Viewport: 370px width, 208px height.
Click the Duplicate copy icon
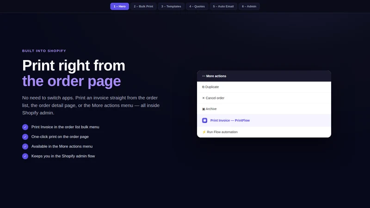tap(203, 87)
